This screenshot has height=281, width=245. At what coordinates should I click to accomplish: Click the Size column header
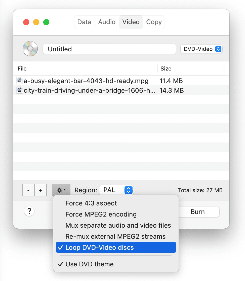point(166,68)
